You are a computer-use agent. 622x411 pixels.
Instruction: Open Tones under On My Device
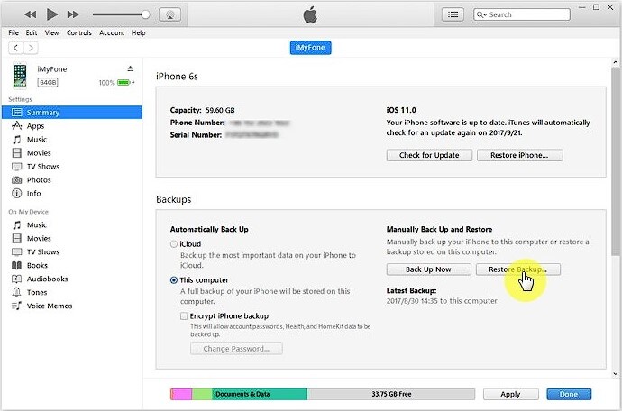71,292
